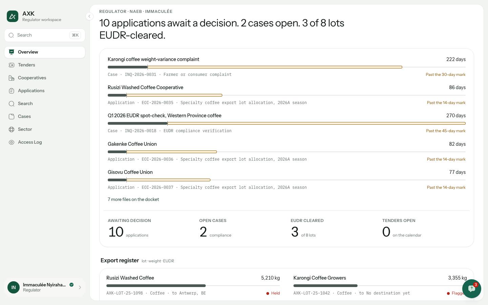Open the Applications clipboard icon

click(12, 91)
